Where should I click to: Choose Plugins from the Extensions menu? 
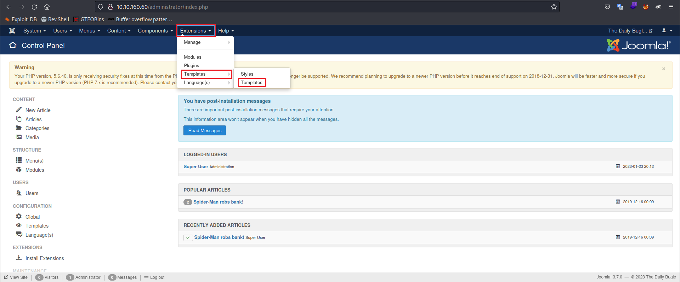point(192,66)
